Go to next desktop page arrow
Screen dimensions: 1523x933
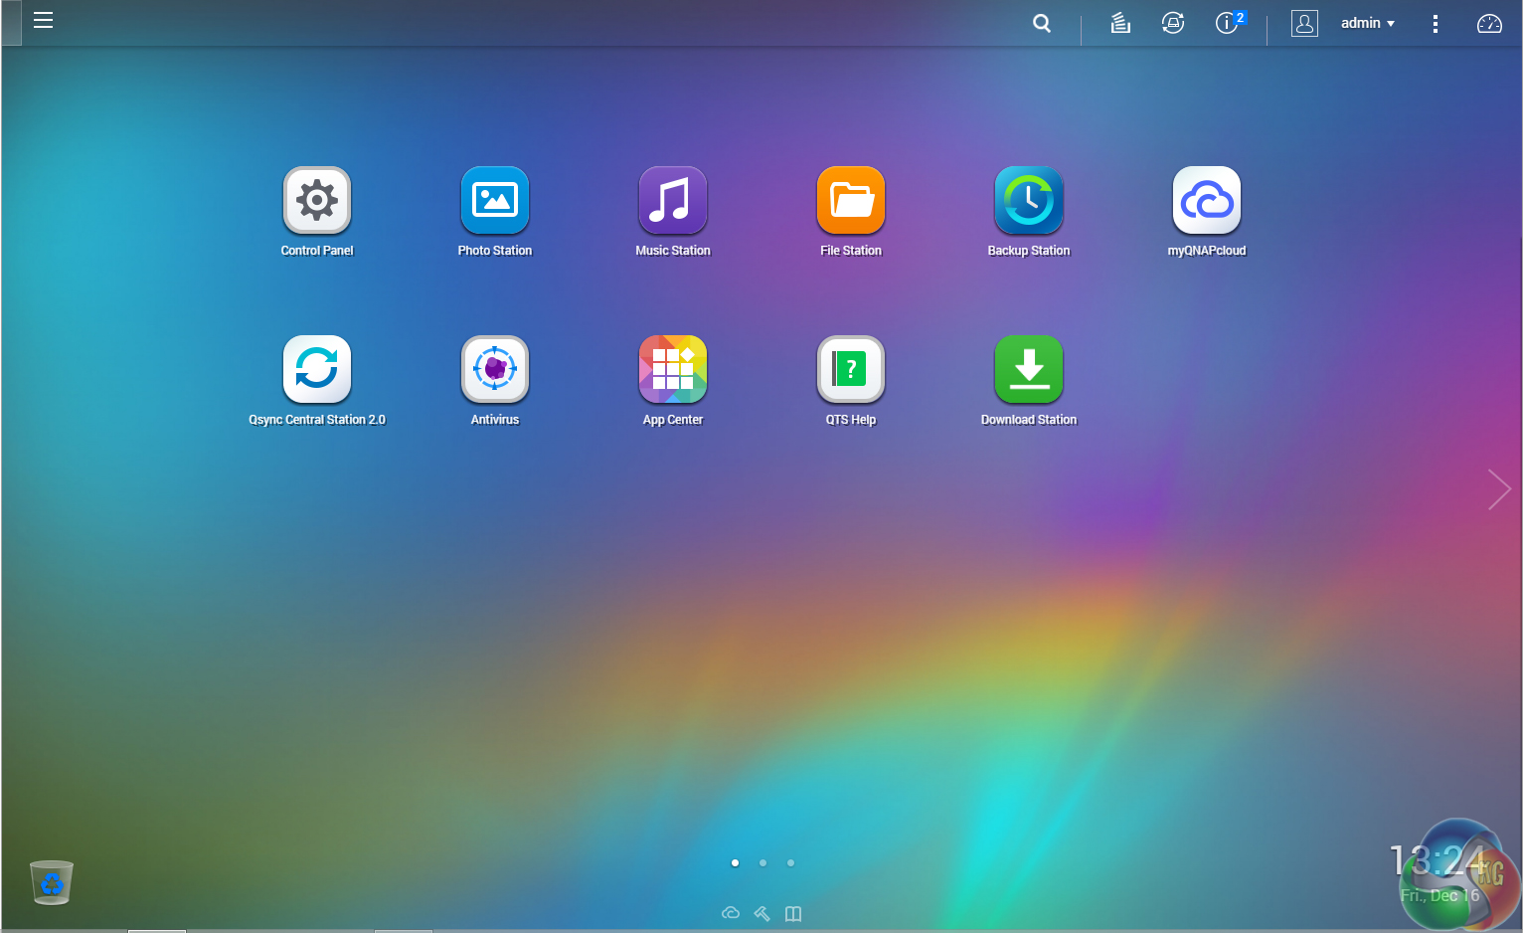coord(1499,489)
